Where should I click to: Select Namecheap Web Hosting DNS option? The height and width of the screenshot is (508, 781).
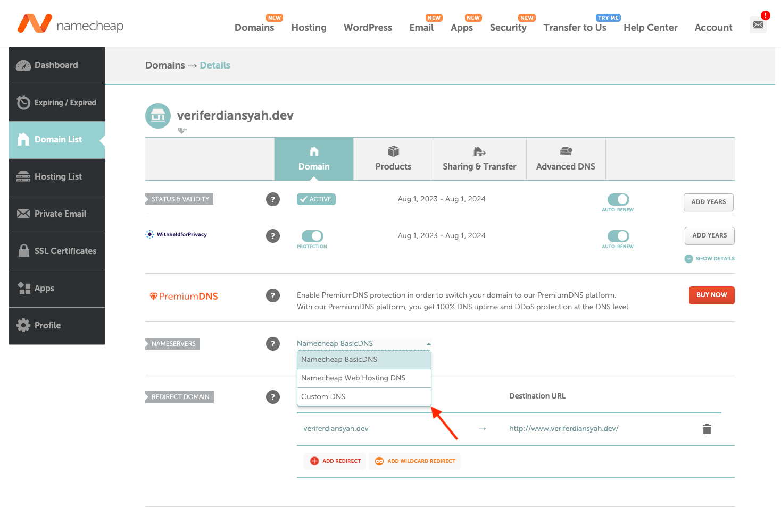(x=364, y=378)
